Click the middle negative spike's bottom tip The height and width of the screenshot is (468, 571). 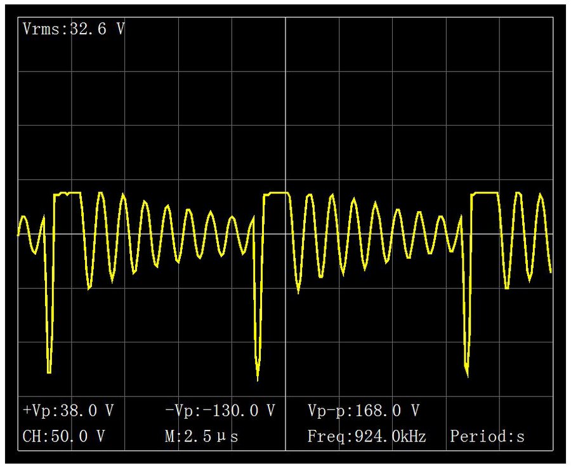click(258, 380)
